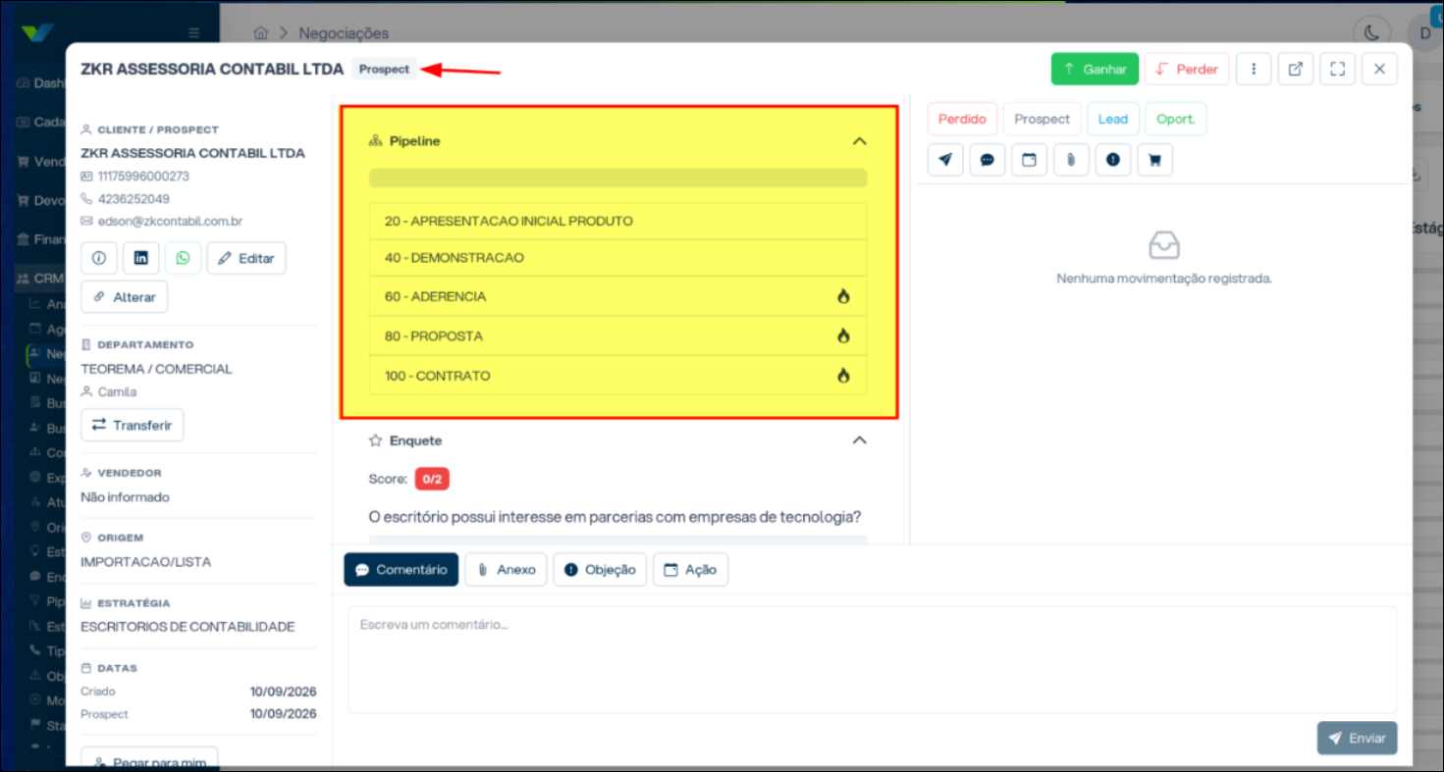Screen dimensions: 1444x772
Task: Select stage 80 - PROPOSTA
Action: tap(618, 335)
